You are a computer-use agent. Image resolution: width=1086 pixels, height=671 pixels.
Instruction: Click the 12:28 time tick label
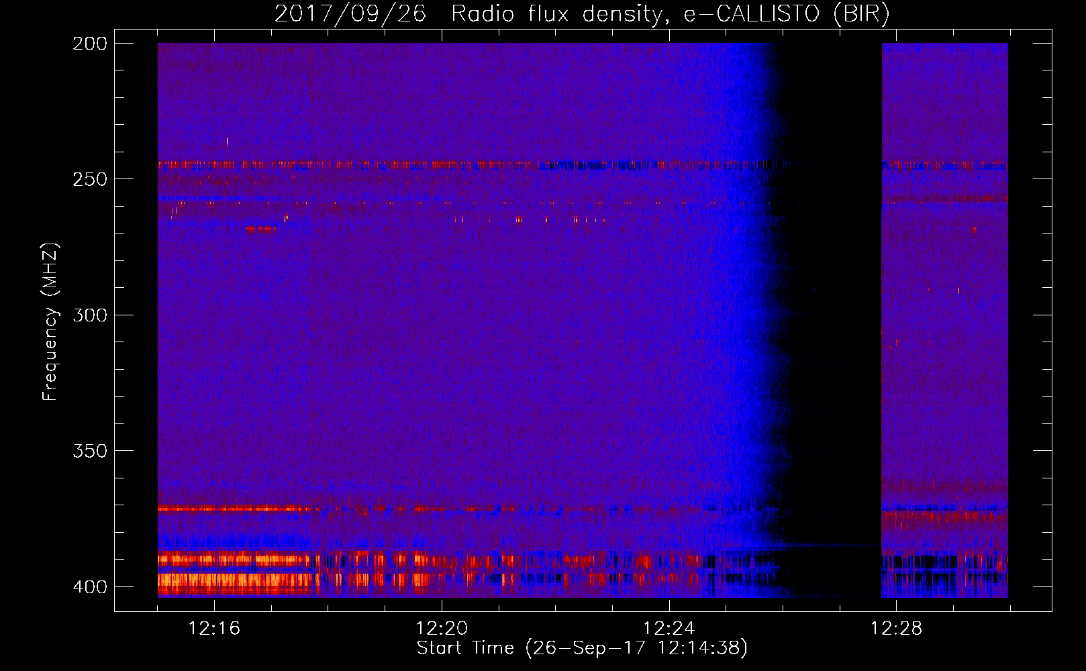click(897, 629)
